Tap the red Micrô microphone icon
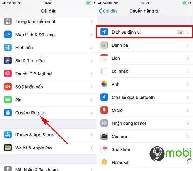 (104, 110)
